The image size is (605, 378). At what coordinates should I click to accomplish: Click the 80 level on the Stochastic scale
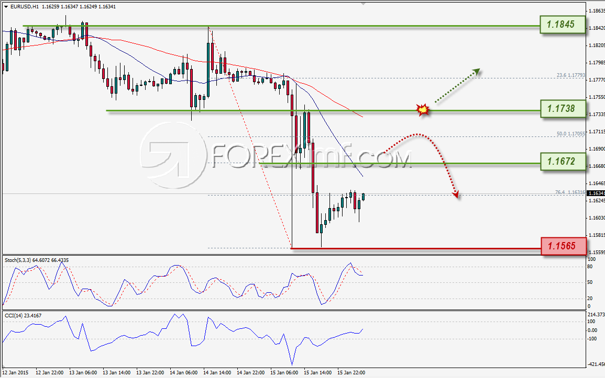click(589, 266)
